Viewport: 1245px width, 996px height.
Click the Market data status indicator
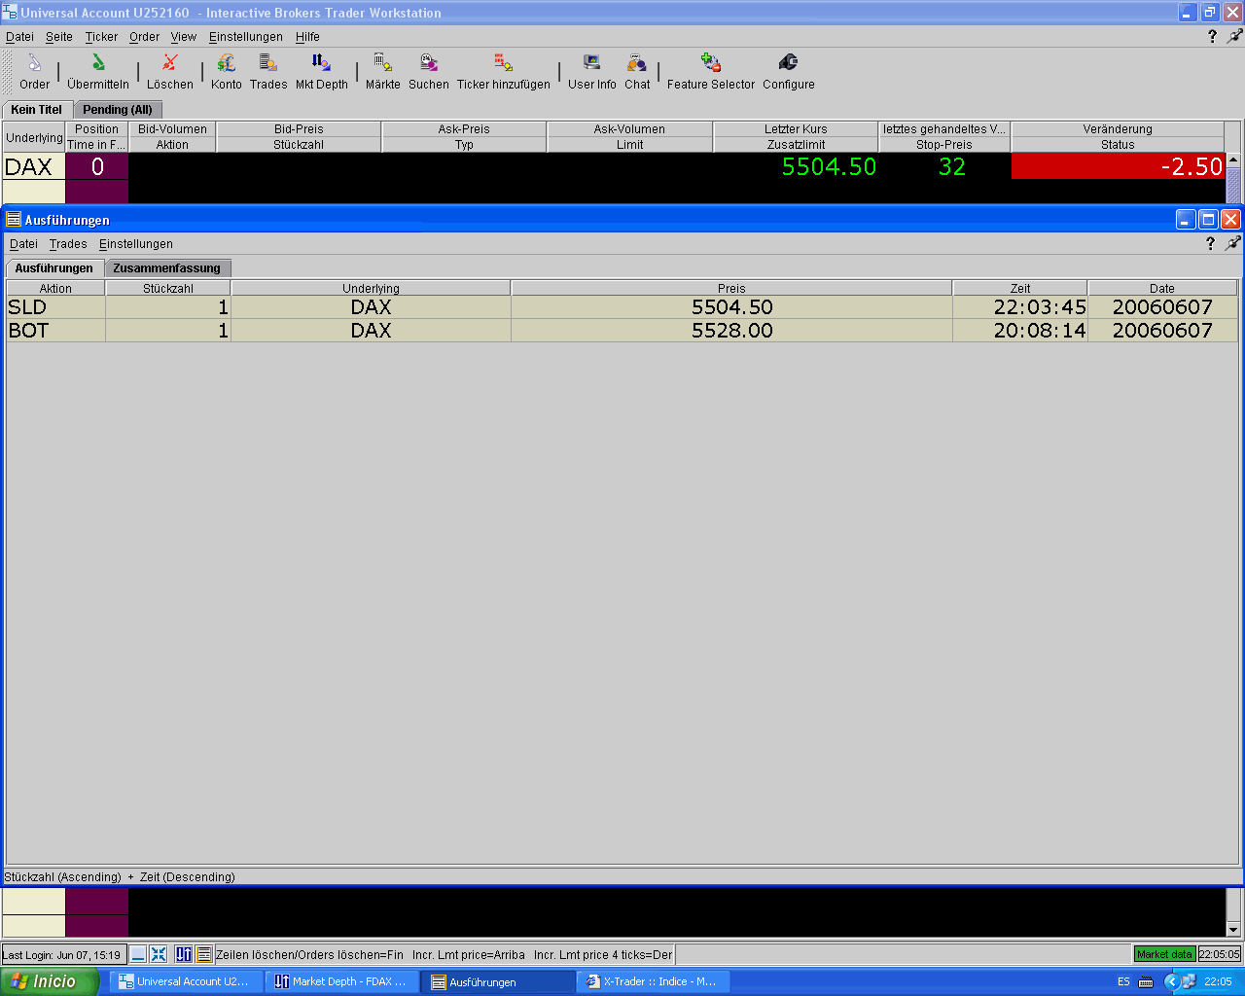point(1164,954)
